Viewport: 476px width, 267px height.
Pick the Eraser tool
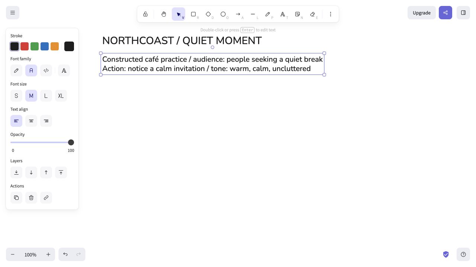[312, 14]
